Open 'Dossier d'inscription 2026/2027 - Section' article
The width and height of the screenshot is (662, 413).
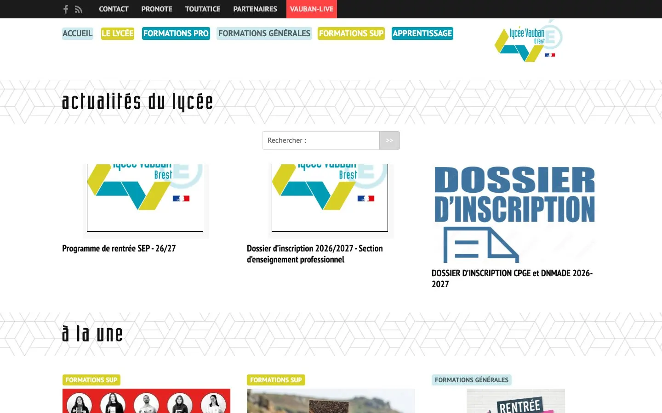pos(315,254)
